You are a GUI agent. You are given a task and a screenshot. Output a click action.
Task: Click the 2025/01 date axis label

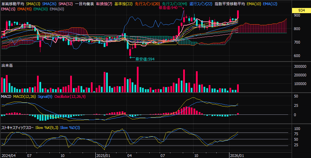(x=102, y=156)
